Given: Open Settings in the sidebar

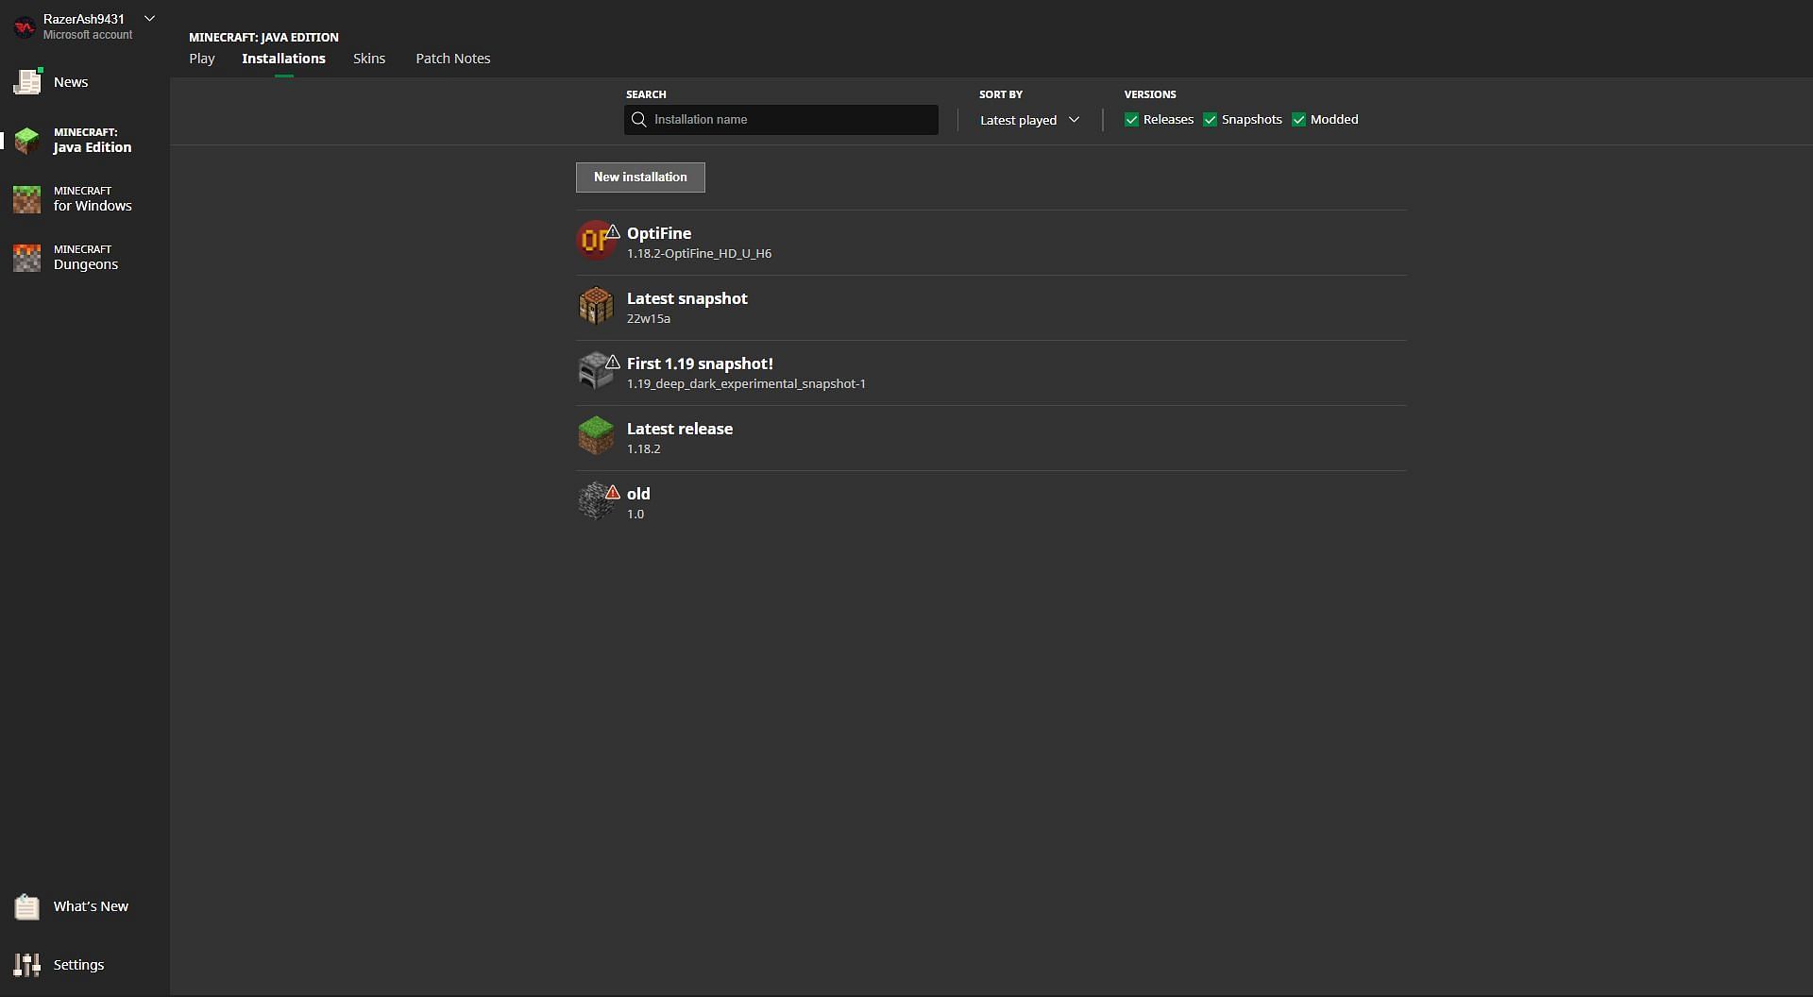Looking at the screenshot, I should 78,965.
